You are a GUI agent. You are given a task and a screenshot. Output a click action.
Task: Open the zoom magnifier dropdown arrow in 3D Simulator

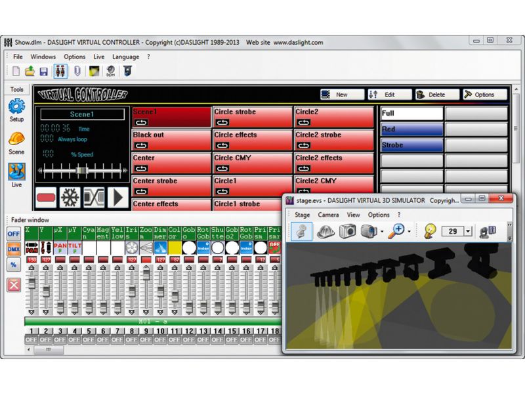409,232
